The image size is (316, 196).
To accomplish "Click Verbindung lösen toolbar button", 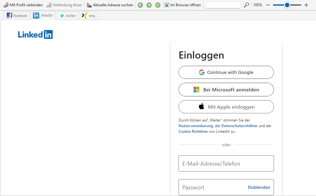I will pos(64,5).
